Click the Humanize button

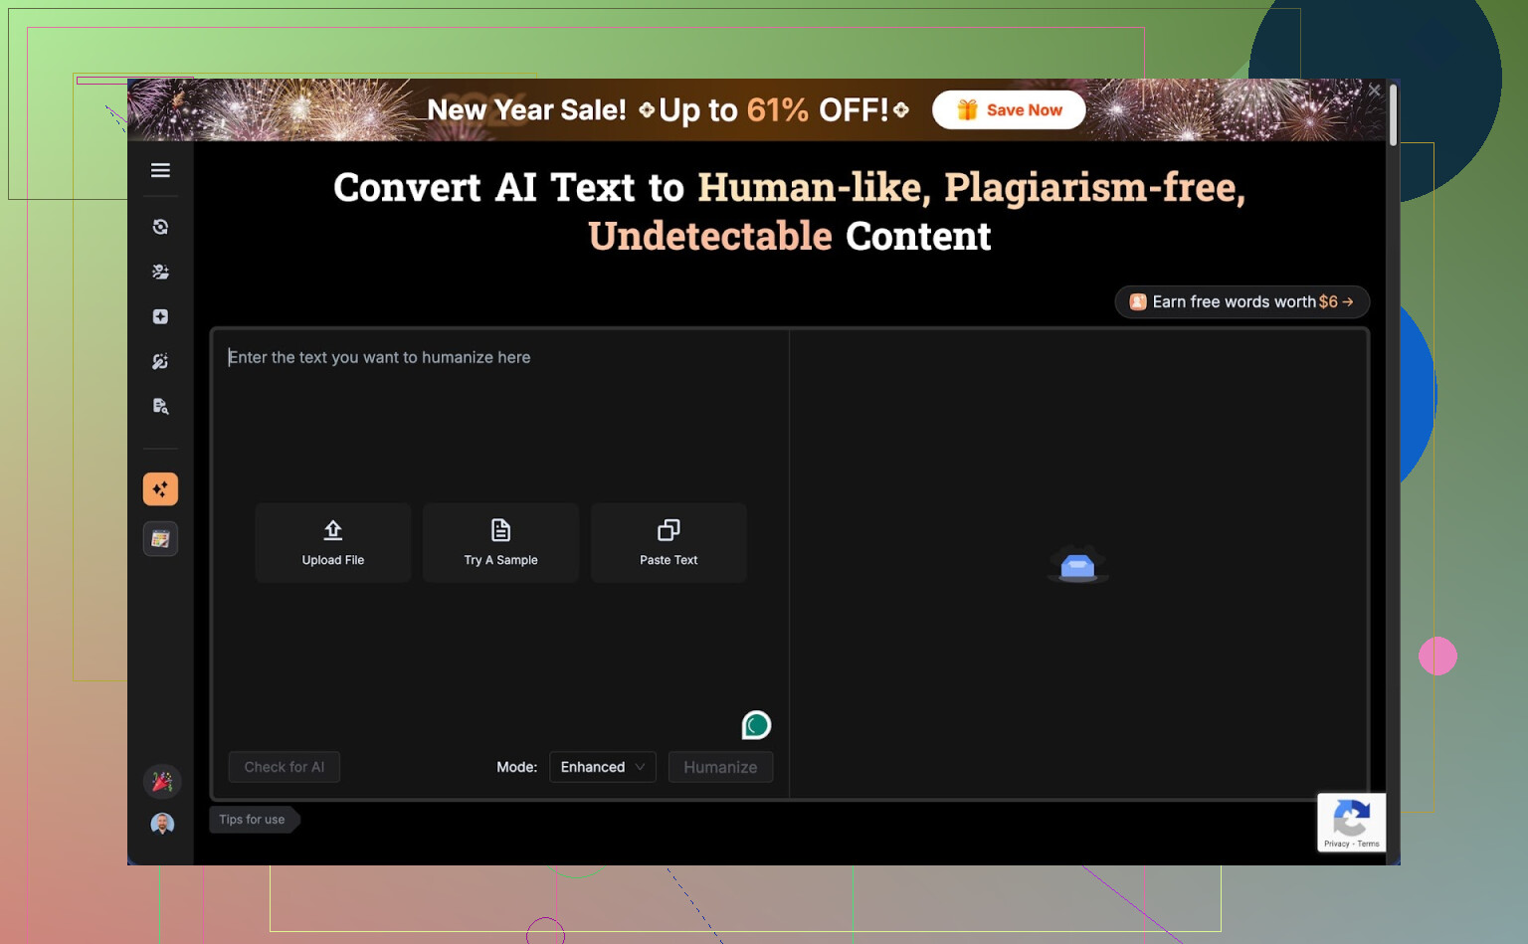pyautogui.click(x=720, y=767)
